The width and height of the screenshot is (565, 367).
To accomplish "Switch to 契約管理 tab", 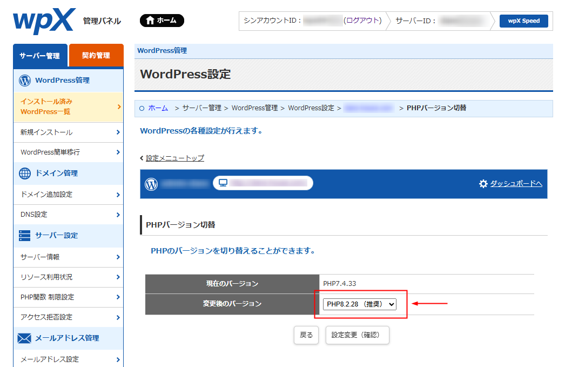I will pos(96,55).
